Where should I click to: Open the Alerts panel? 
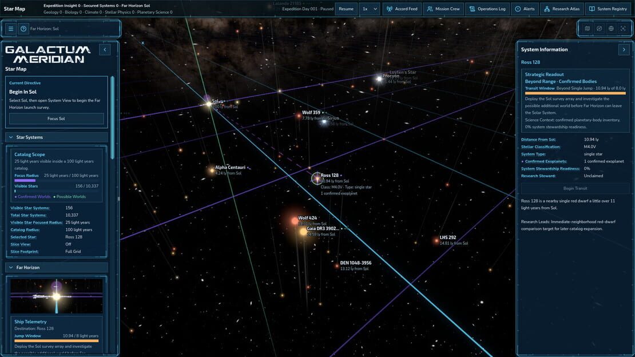tap(525, 9)
